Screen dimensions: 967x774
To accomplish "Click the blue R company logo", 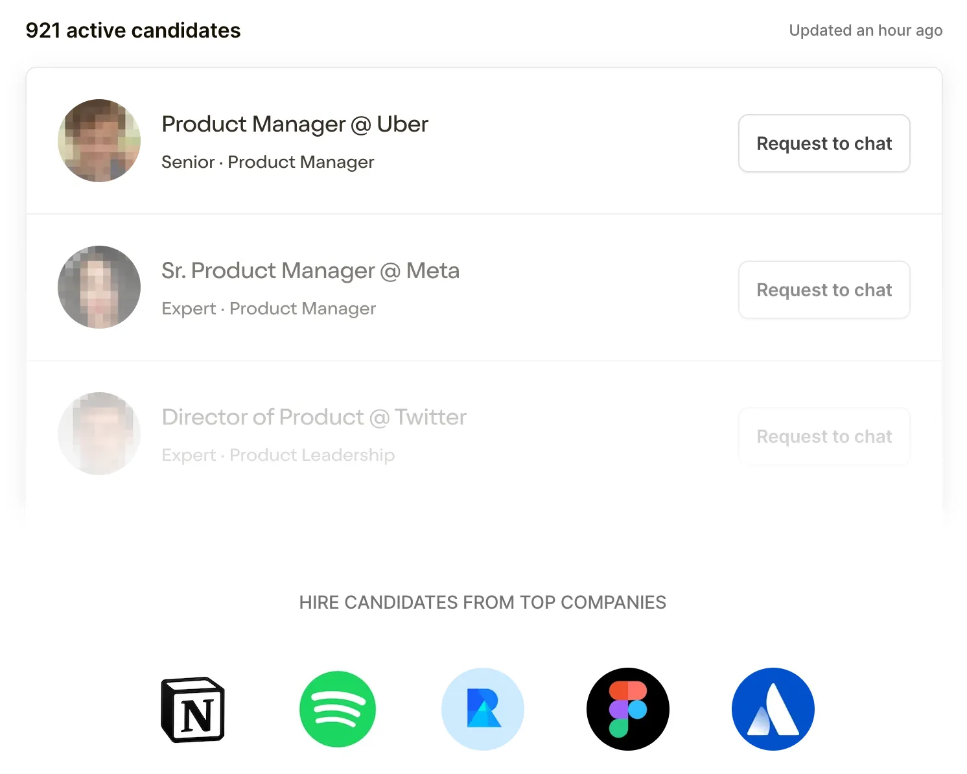I will coord(483,709).
